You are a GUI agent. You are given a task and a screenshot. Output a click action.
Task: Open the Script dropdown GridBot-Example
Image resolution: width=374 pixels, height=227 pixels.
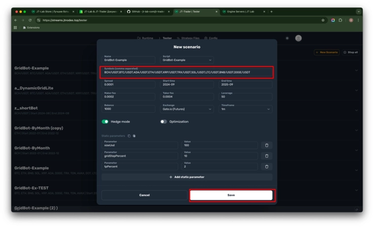coord(187,60)
